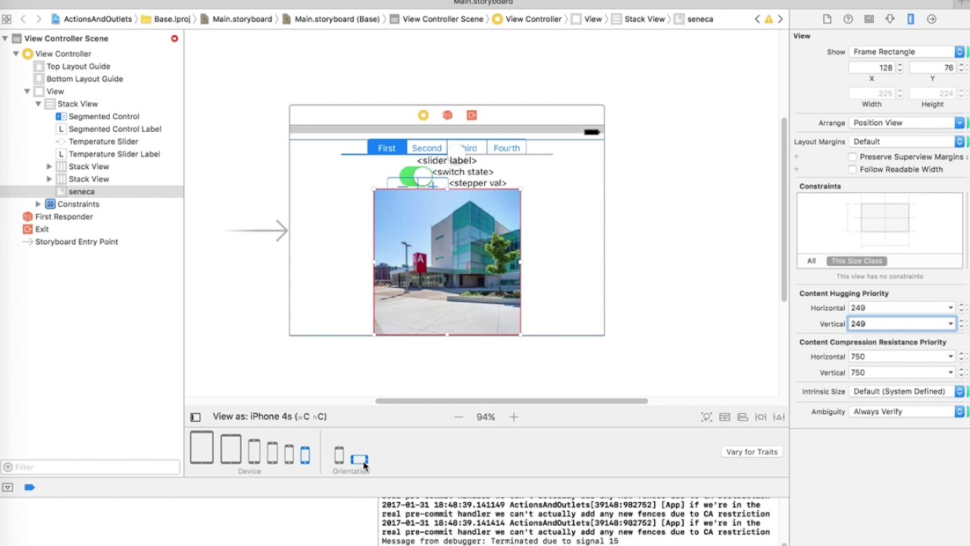
Task: Enable Follow Readable Width checkbox
Action: pyautogui.click(x=853, y=169)
